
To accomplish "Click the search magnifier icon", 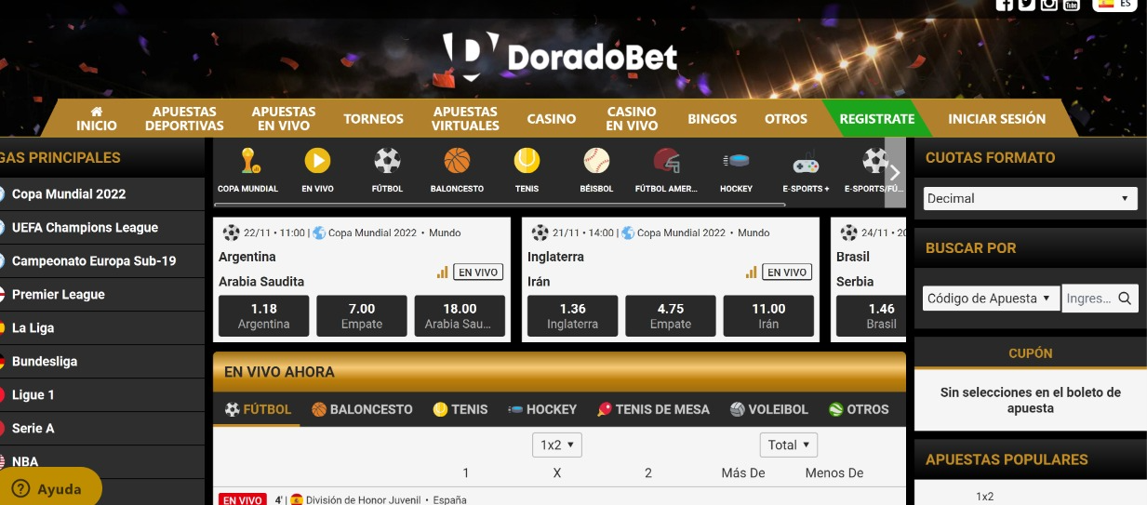I will [1125, 299].
